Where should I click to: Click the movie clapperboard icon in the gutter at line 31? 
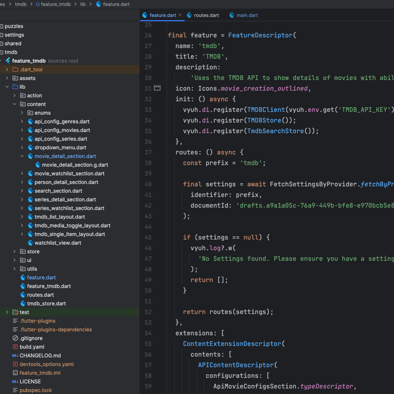157,89
